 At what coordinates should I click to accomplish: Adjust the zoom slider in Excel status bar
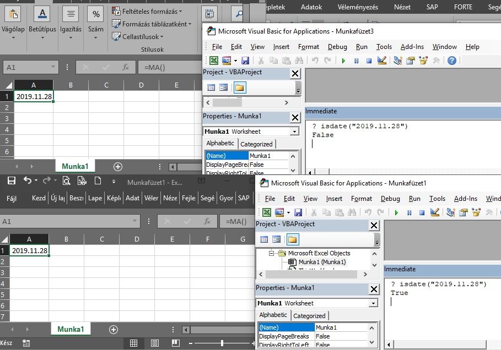[x=222, y=343]
